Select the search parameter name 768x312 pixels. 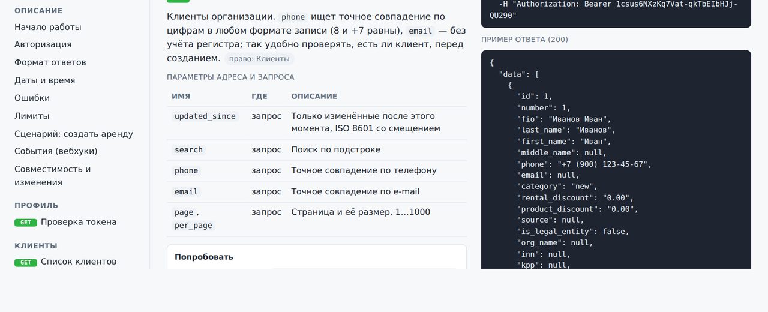click(x=188, y=150)
